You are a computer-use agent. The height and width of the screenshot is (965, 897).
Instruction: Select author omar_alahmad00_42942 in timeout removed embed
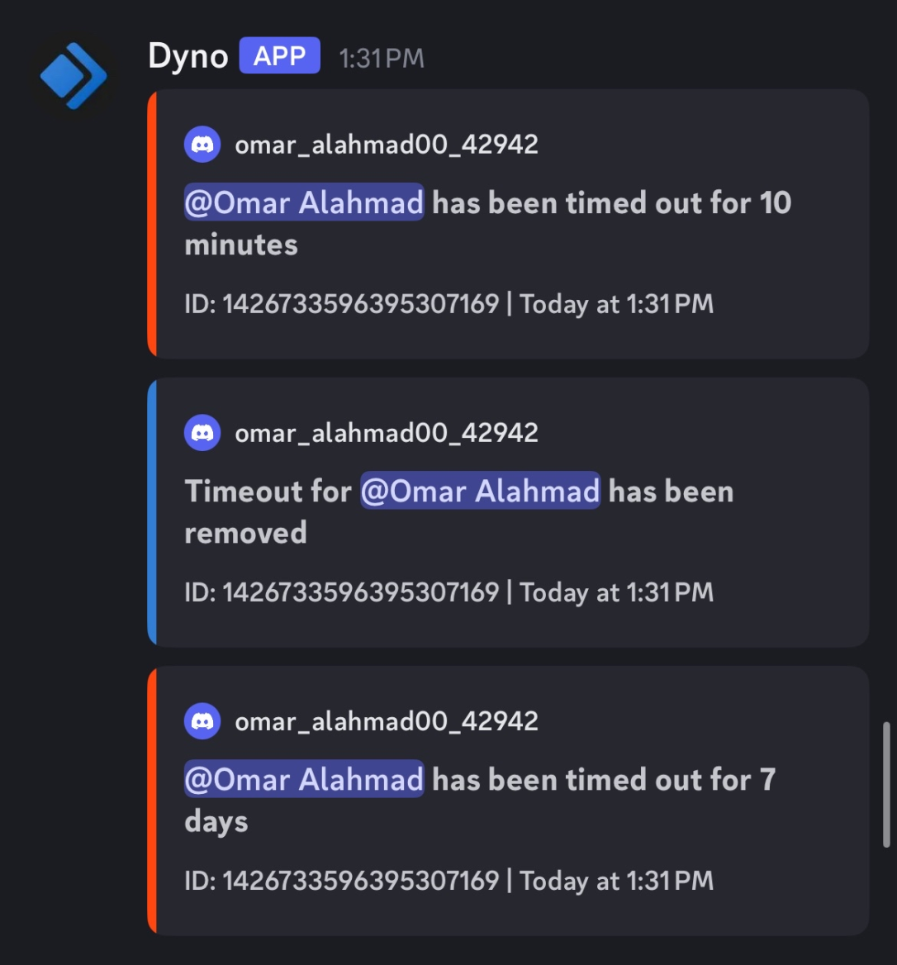pos(387,433)
